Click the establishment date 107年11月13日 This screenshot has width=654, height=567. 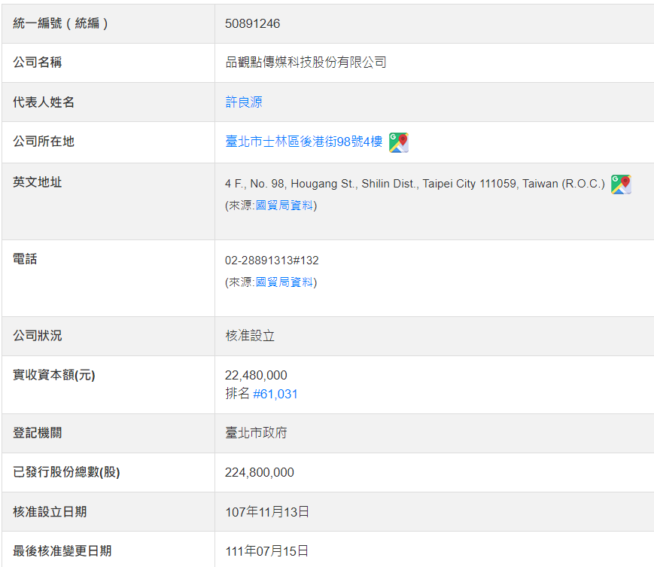point(267,512)
